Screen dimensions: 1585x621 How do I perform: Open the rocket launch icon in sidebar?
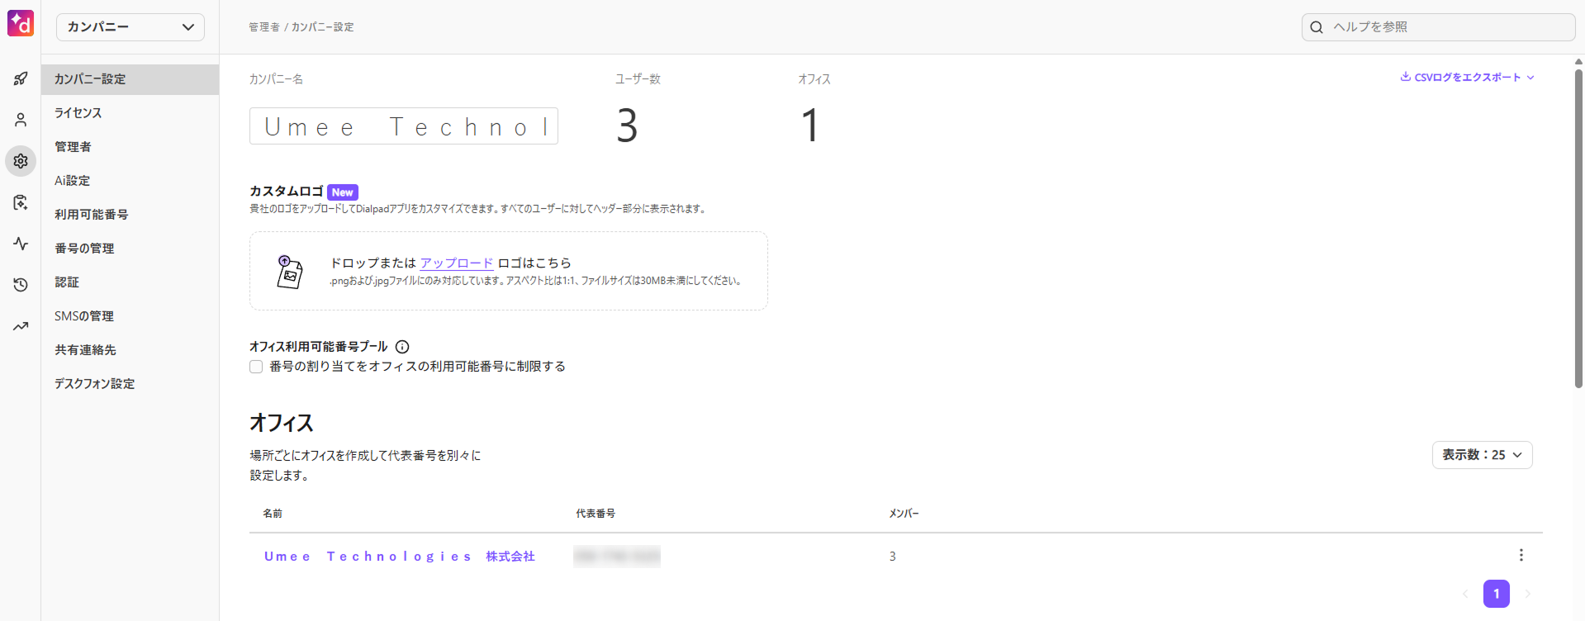coord(21,78)
